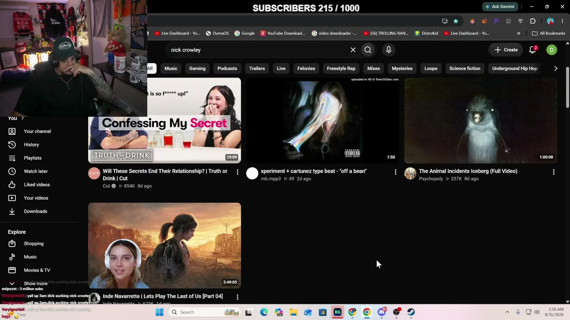
Task: Toggle the bookmark star for this page
Action: [456, 21]
